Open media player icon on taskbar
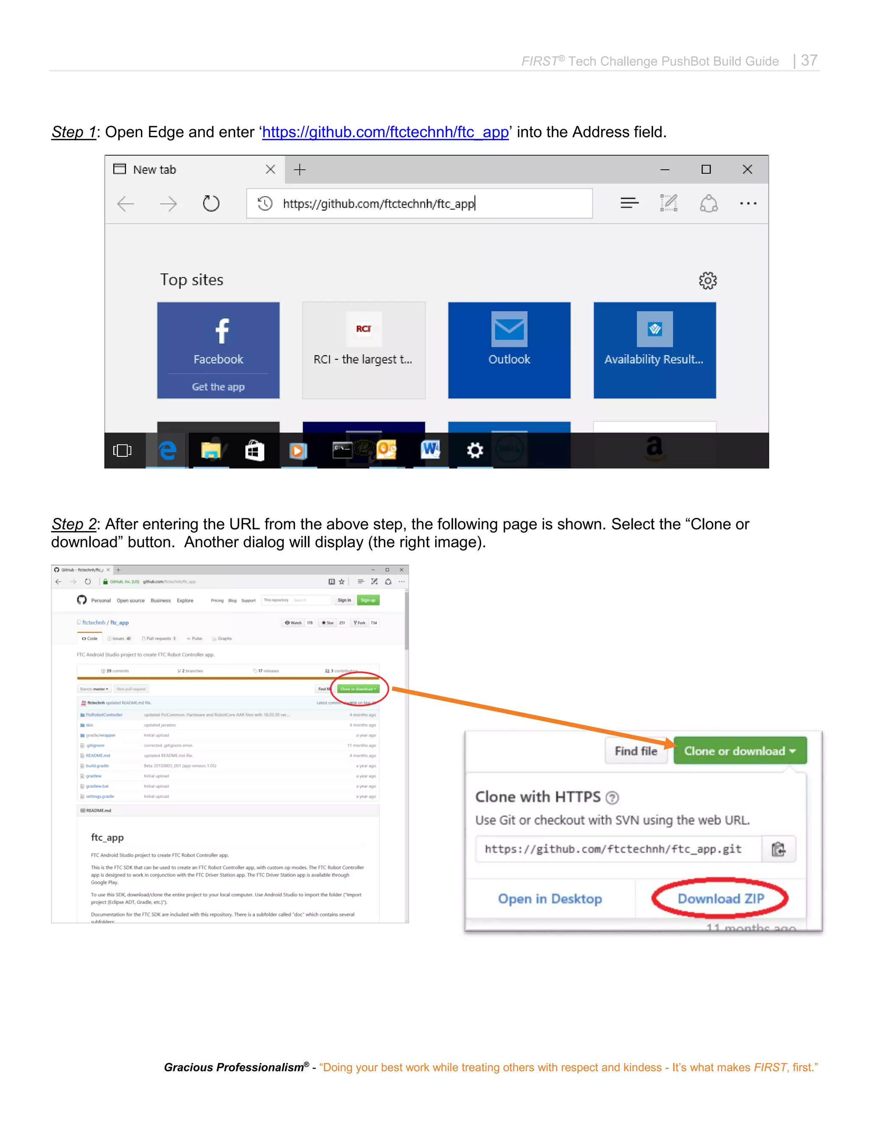Viewport: 869px width, 1125px height. point(297,451)
